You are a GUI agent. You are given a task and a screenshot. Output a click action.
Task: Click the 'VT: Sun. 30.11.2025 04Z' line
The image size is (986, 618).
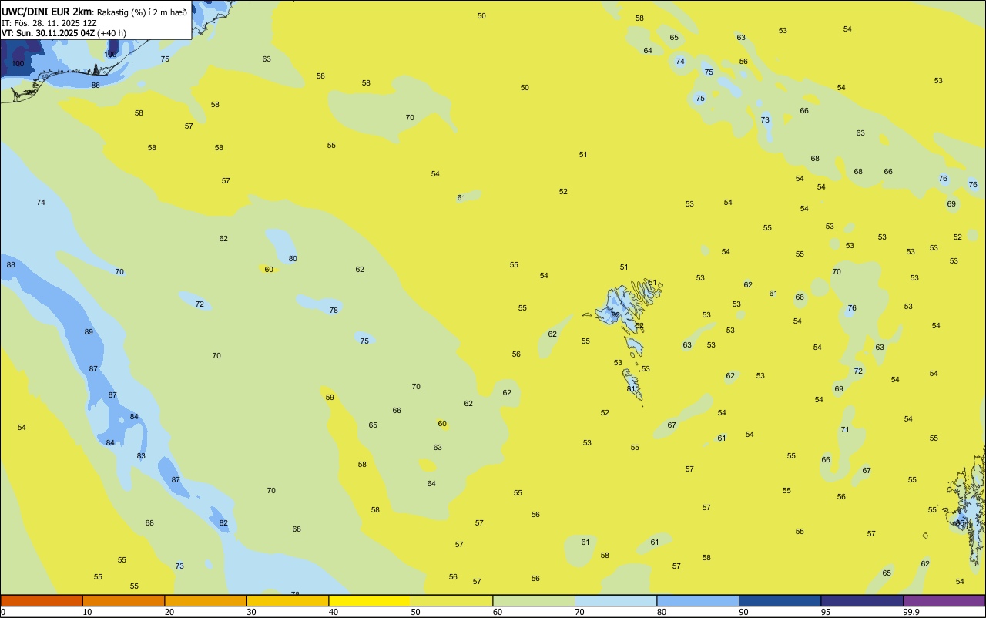coord(48,33)
